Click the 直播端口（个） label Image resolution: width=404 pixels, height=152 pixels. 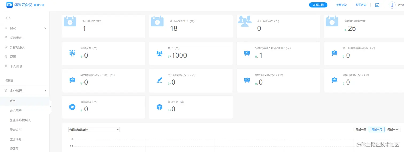(89, 102)
